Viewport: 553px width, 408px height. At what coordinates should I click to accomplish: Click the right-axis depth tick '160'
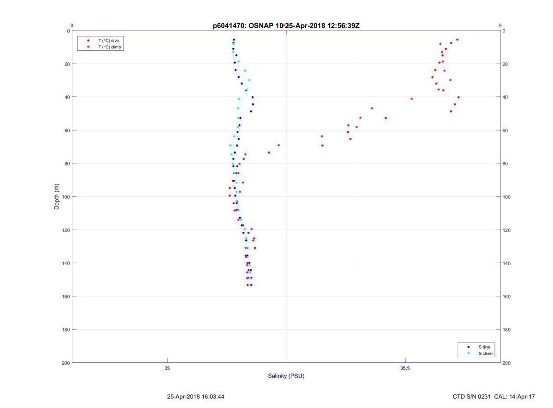point(506,296)
